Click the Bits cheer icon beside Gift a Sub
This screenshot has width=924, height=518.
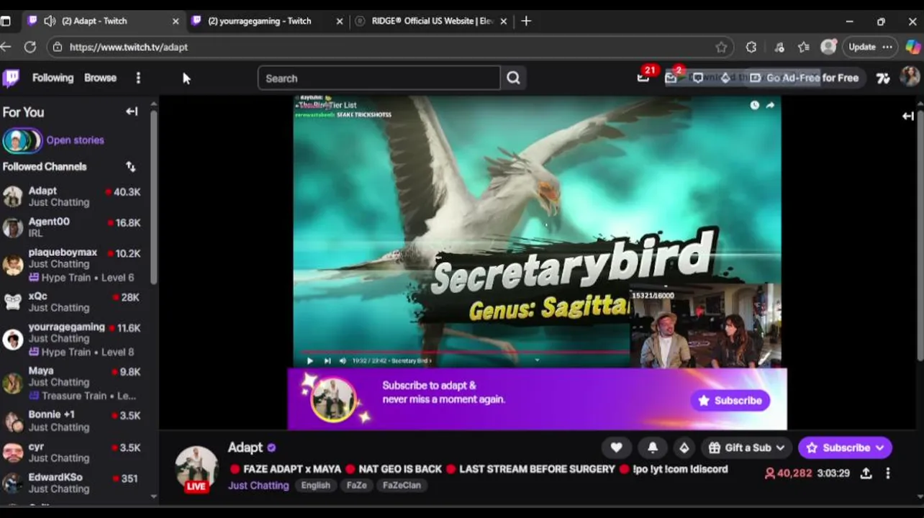coord(684,447)
